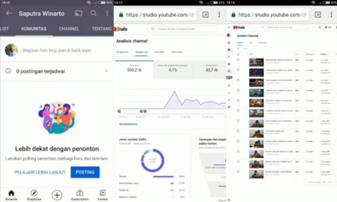The width and height of the screenshot is (337, 202).
Task: Tap the lock icon in the middle screen's address bar
Action: pyautogui.click(x=121, y=14)
